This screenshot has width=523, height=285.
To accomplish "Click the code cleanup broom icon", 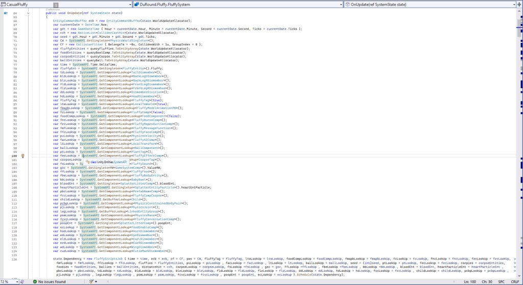I will 90,281.
